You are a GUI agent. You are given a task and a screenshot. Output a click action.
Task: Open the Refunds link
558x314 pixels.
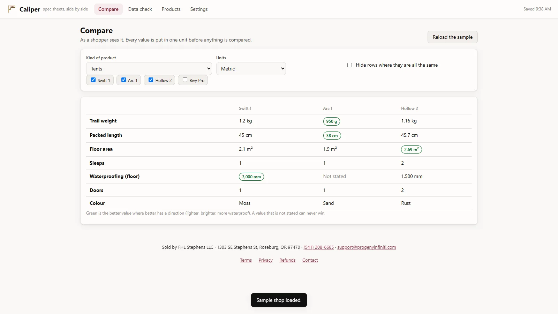[287, 260]
